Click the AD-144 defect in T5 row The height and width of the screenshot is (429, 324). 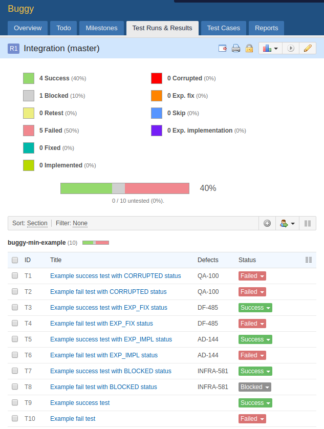208,339
